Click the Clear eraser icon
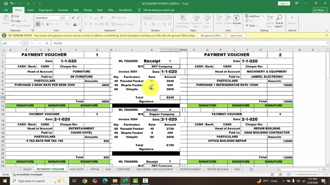Image resolution: width=330 pixels, height=185 pixels. click(247, 25)
